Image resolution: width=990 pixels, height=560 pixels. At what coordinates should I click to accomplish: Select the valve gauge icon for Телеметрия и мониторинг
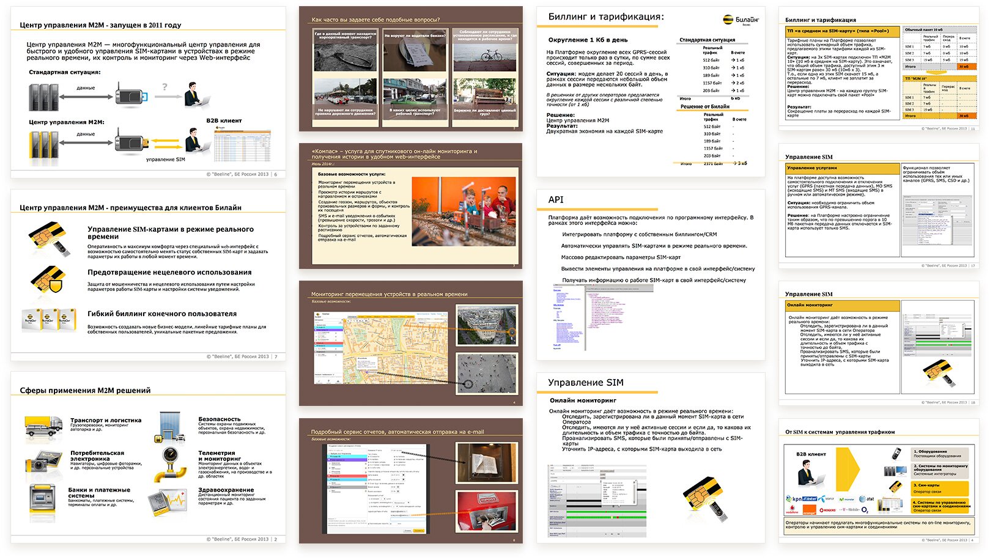pyautogui.click(x=171, y=465)
